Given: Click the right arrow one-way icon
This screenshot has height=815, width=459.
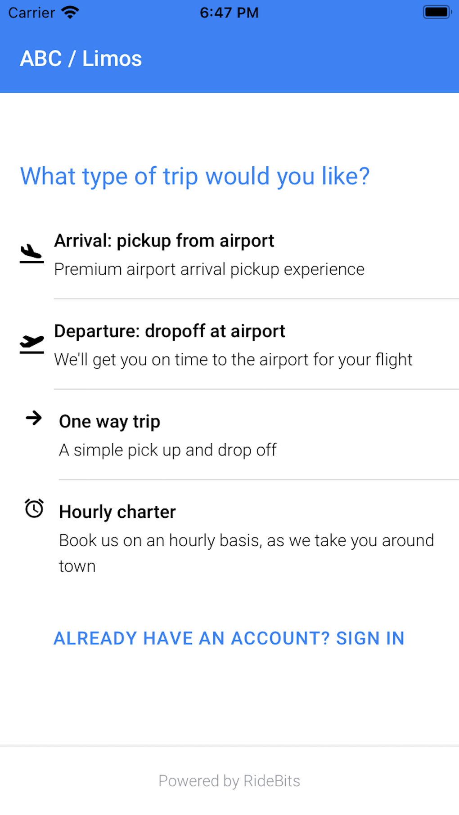Looking at the screenshot, I should point(34,418).
